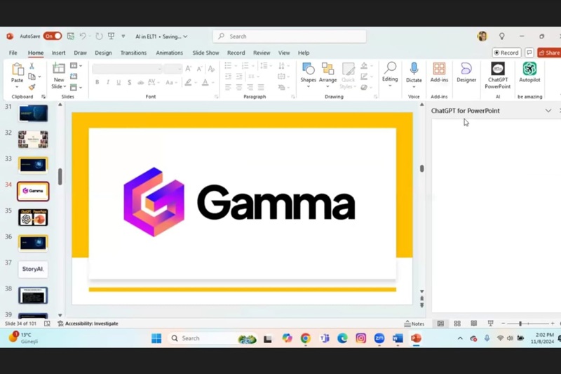561x374 pixels.
Task: Switch to Slide Sorter view in status bar
Action: [457, 323]
